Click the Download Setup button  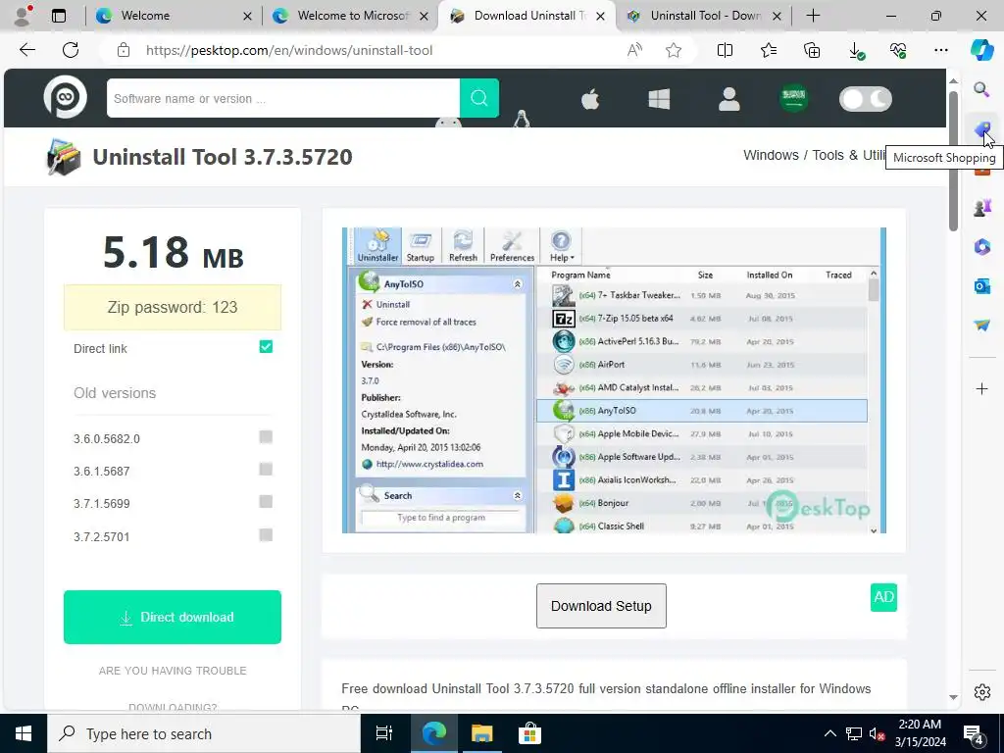pyautogui.click(x=601, y=606)
